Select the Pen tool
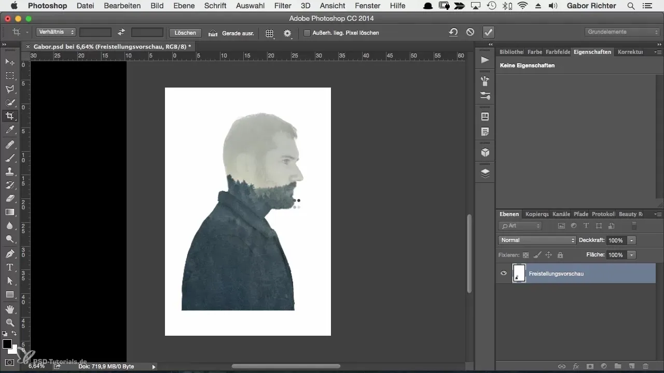Viewport: 664px width, 373px height. (x=10, y=254)
